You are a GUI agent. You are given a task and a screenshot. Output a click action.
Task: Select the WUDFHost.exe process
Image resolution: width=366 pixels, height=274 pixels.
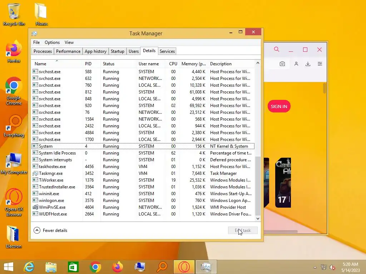tap(143, 214)
